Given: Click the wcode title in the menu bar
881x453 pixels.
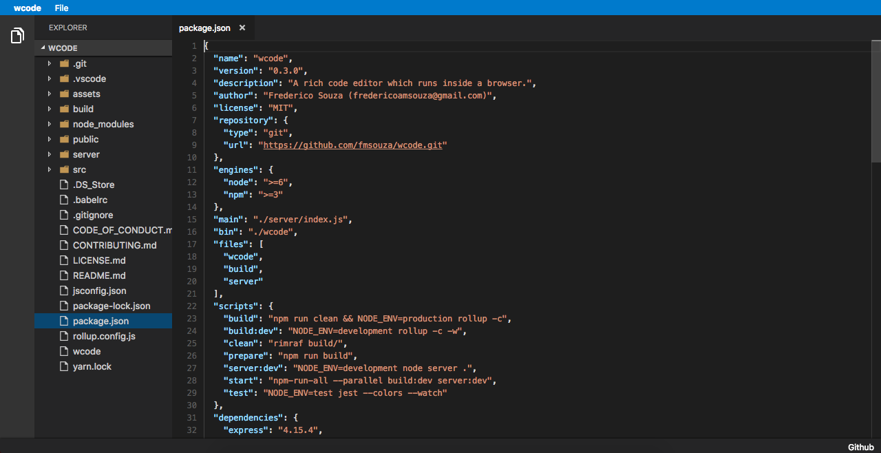Looking at the screenshot, I should pyautogui.click(x=28, y=8).
